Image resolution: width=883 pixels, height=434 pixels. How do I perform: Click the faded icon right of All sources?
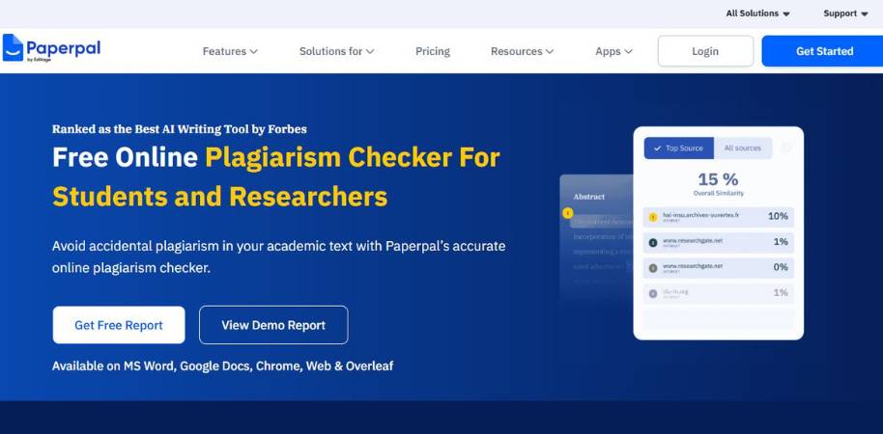785,148
